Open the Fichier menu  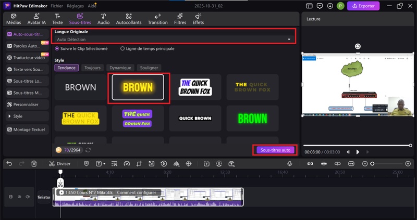coord(57,6)
